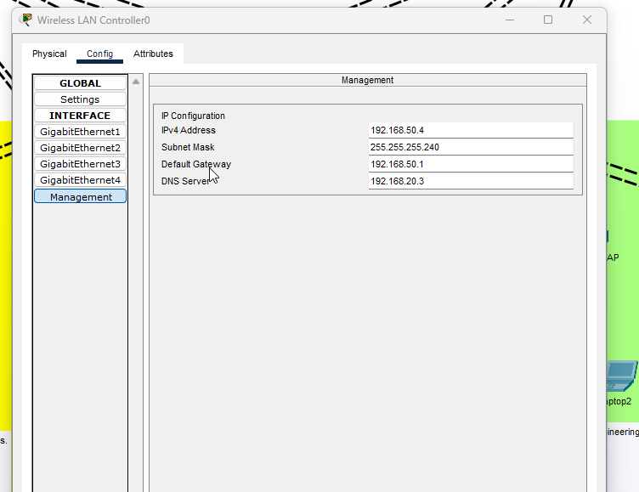This screenshot has height=492, width=639.
Task: Maximize the Wireless LAN Controller0 window
Action: click(548, 20)
